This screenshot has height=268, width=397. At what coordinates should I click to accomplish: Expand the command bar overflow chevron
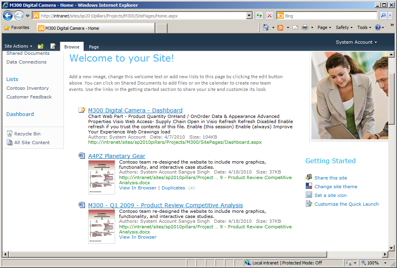(x=392, y=25)
